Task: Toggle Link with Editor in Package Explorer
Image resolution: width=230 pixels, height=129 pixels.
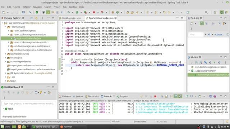Action: [36, 18]
